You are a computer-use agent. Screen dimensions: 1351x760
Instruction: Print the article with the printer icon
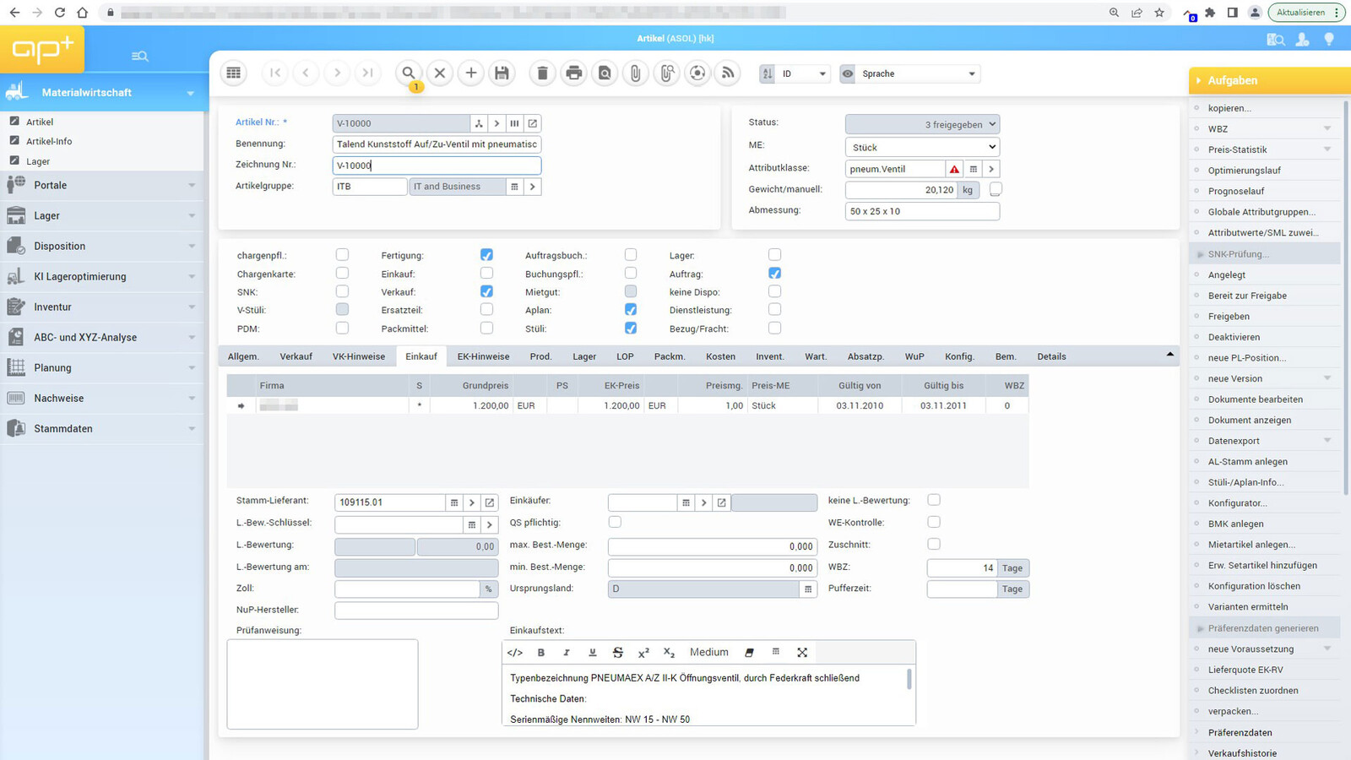tap(573, 73)
